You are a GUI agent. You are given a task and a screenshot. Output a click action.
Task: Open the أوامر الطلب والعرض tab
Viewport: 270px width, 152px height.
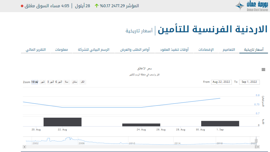tap(135, 50)
